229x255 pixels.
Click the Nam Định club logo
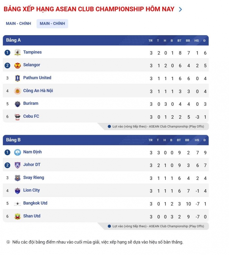pyautogui.click(x=17, y=152)
